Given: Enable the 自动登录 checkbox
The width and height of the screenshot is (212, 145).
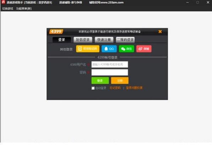Looking at the screenshot, I should [x=93, y=88].
